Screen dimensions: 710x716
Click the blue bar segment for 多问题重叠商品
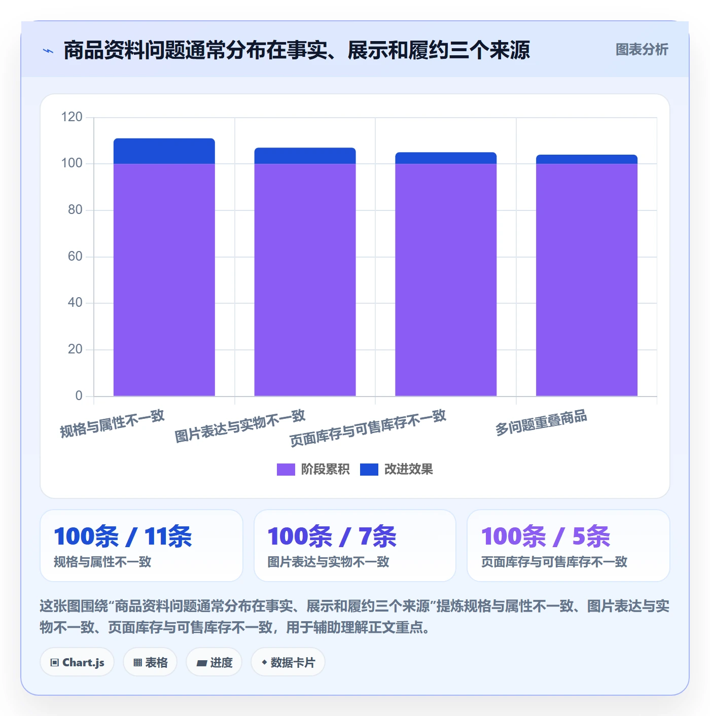point(587,159)
